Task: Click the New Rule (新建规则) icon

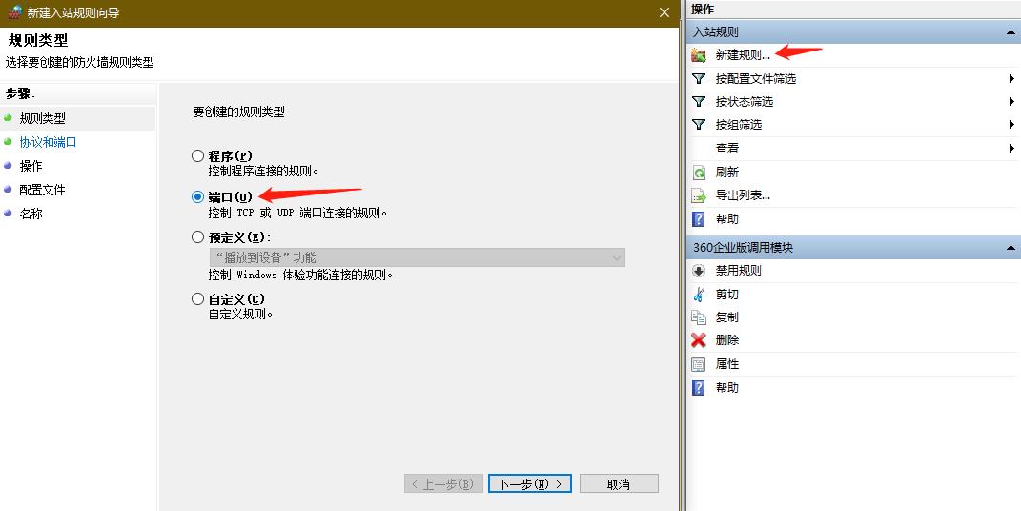Action: click(x=699, y=55)
